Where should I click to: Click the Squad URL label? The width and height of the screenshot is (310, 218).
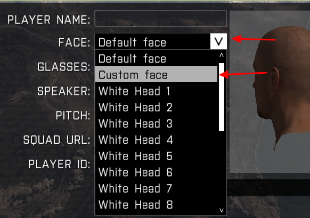(57, 140)
